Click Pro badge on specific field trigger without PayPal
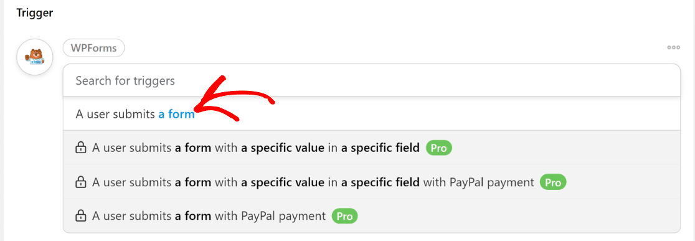 point(439,148)
